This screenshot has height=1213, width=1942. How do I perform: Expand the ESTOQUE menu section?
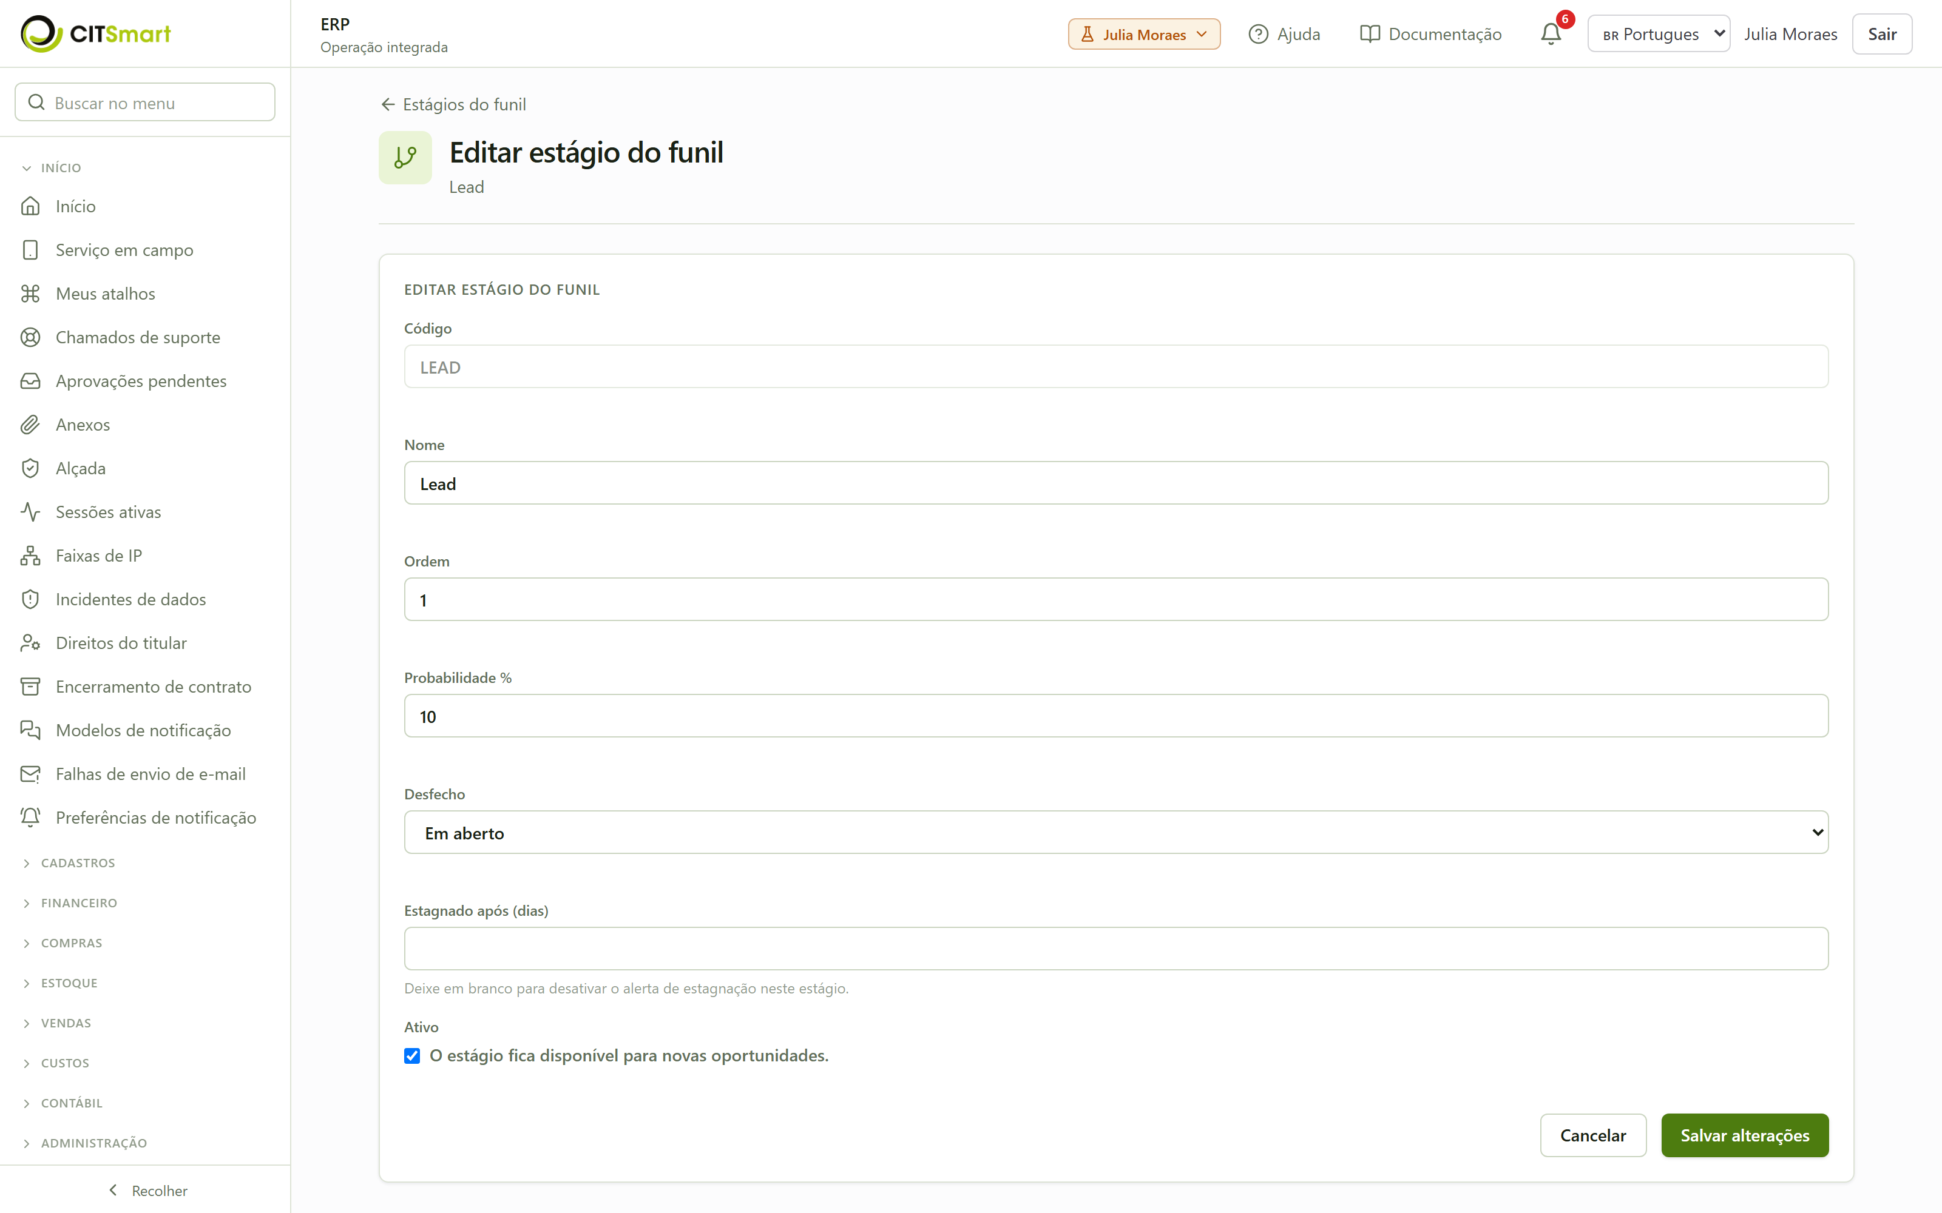pos(60,984)
